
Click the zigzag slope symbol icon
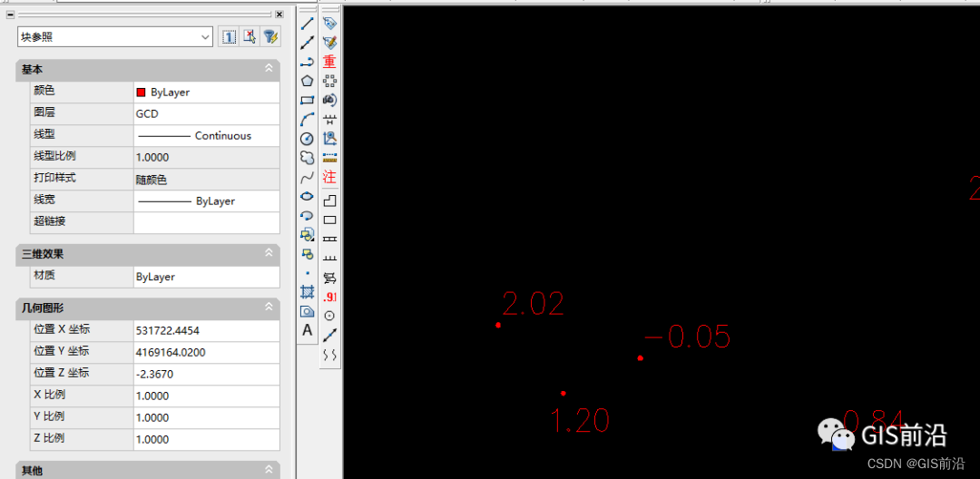point(329,278)
